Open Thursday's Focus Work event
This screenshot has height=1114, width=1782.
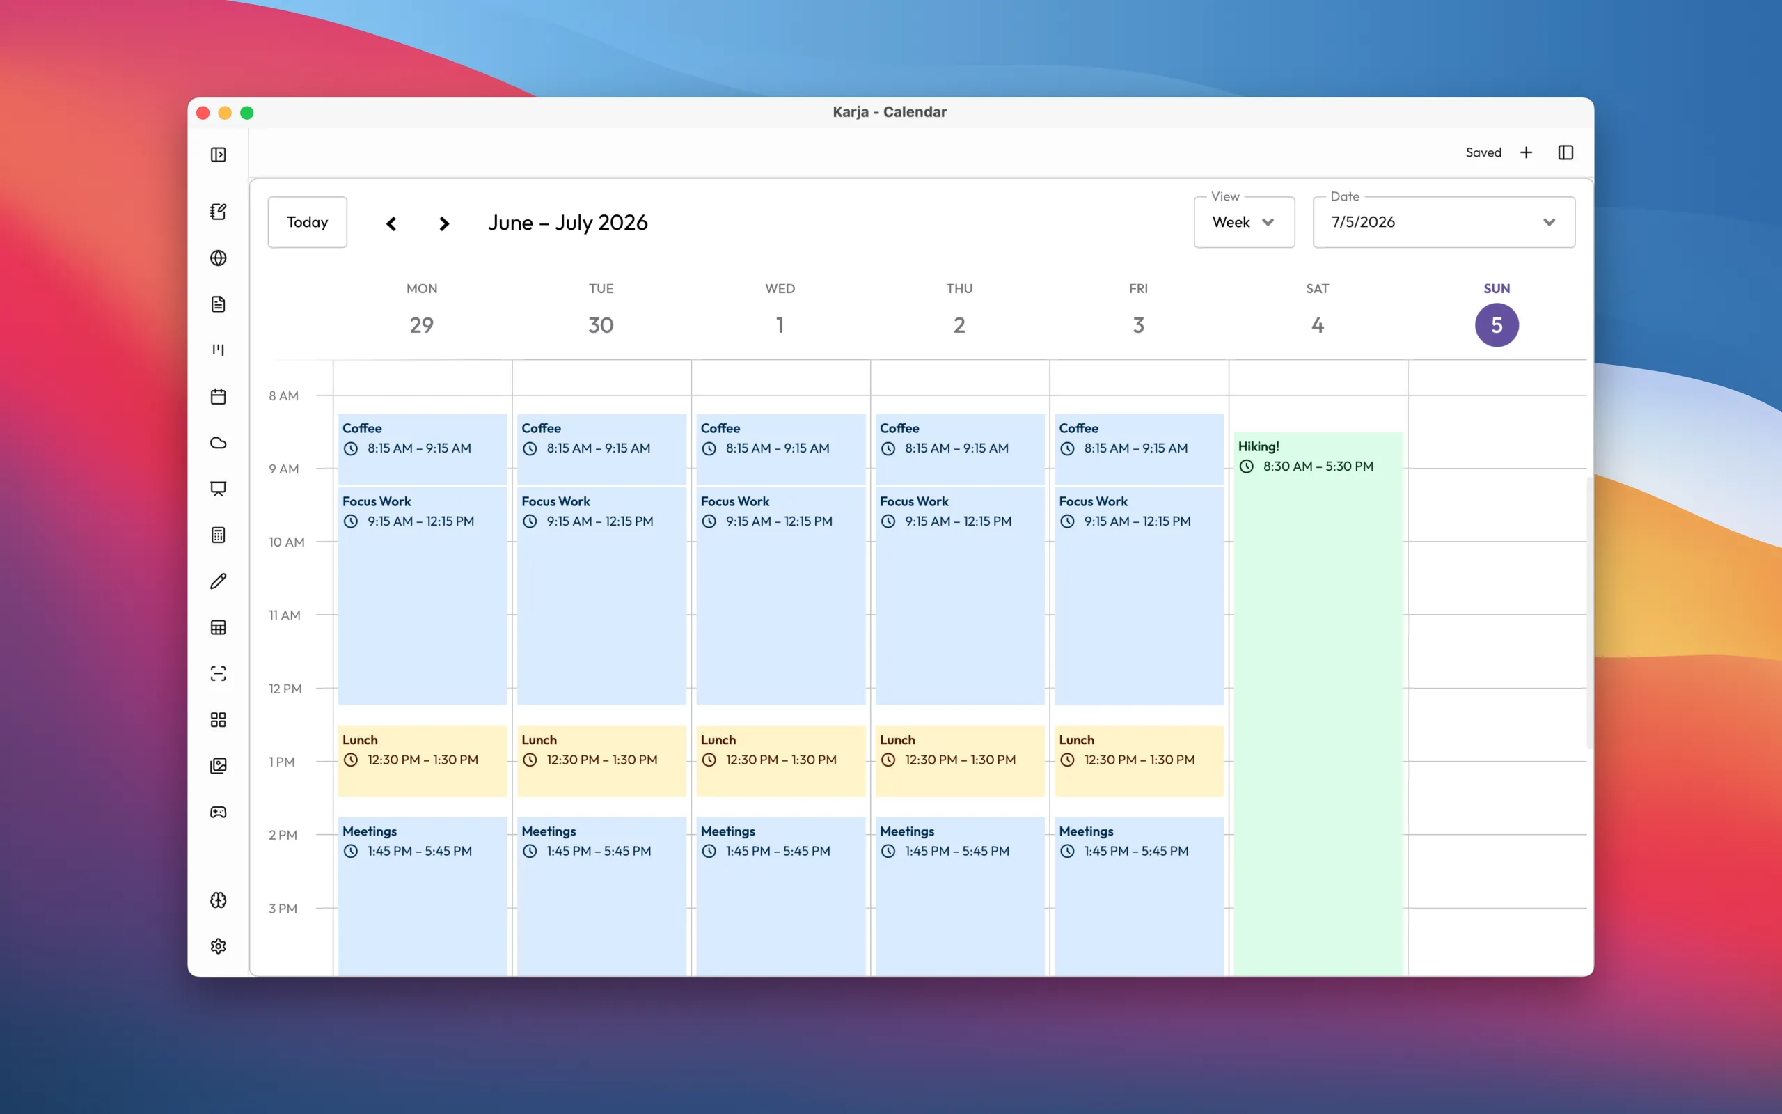click(x=959, y=595)
